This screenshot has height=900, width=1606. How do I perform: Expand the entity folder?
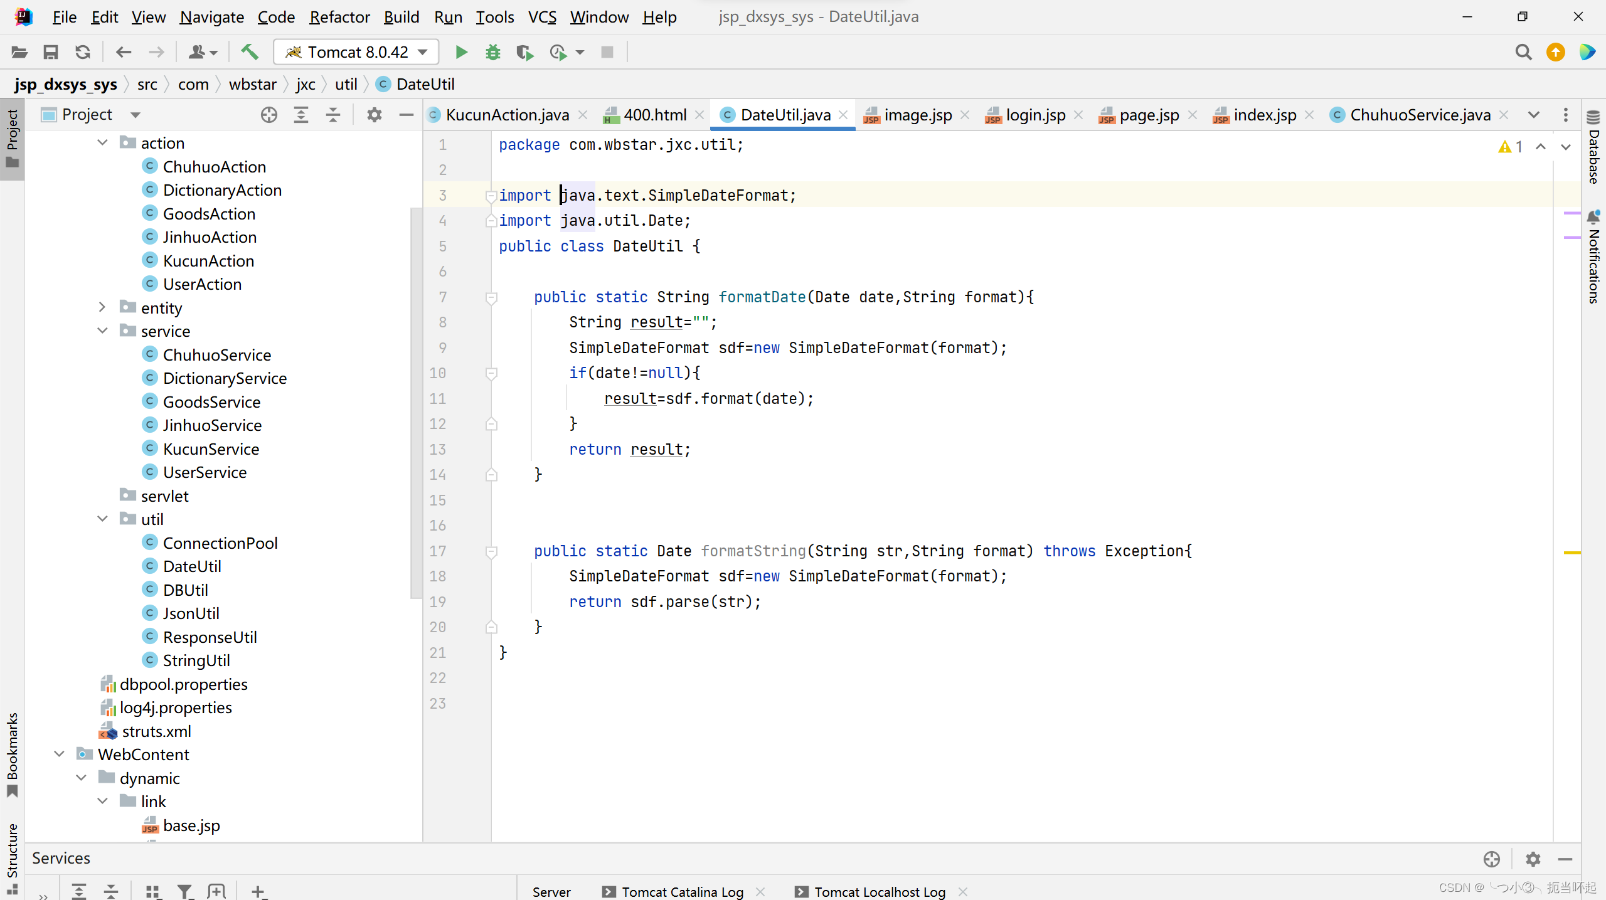tap(102, 307)
